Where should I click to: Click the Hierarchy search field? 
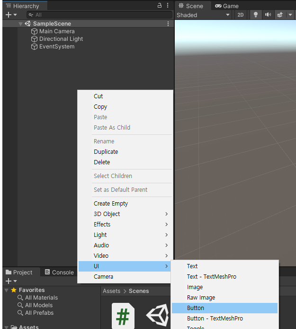[99, 15]
